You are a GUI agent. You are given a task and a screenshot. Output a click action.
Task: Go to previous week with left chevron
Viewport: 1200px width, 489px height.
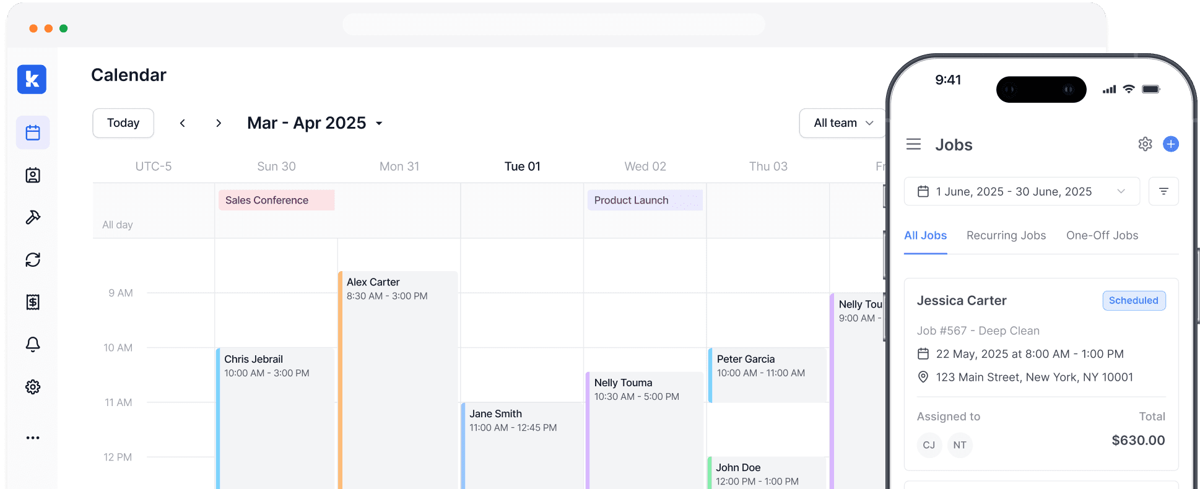click(183, 123)
